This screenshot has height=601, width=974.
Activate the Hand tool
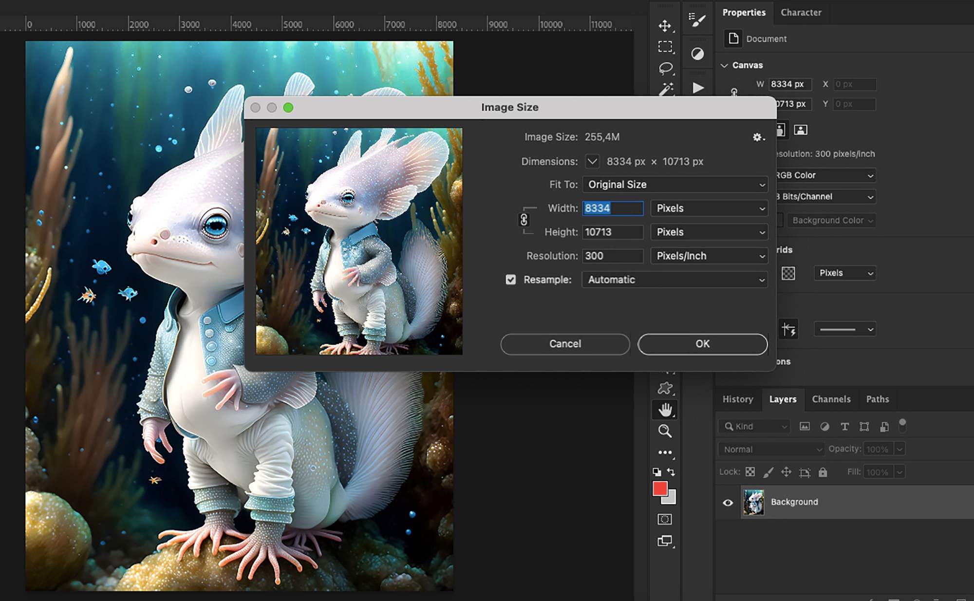pyautogui.click(x=665, y=410)
